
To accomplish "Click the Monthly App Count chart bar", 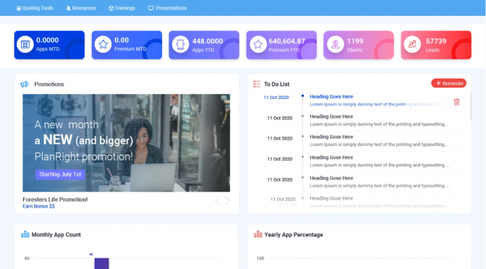I will (102, 263).
